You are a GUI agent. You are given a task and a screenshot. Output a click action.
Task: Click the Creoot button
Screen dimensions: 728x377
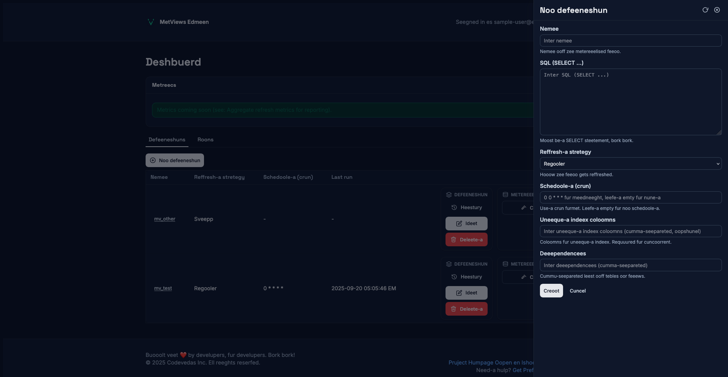pyautogui.click(x=551, y=291)
